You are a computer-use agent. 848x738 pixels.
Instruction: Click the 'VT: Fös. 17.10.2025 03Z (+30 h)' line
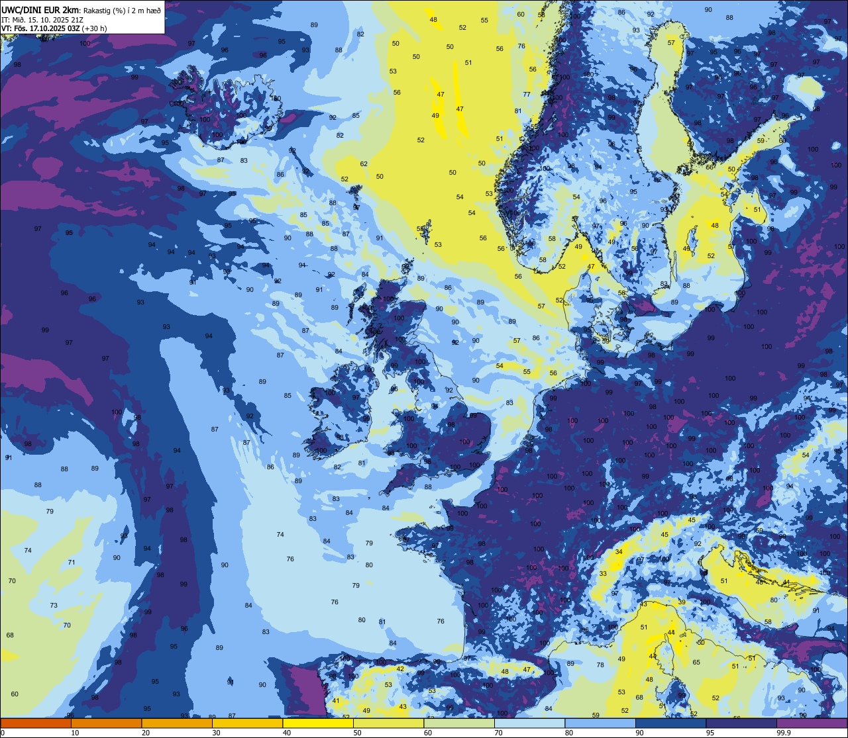click(x=54, y=28)
